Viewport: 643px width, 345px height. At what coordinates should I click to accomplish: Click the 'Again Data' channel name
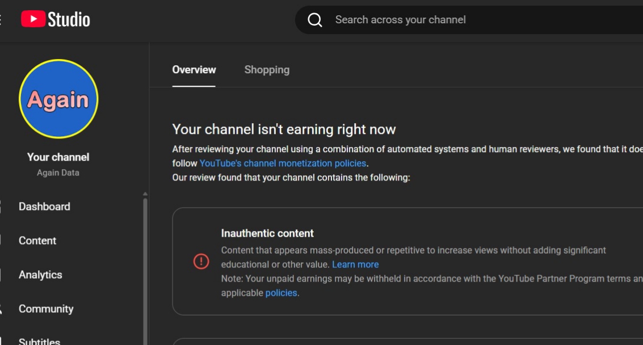tap(58, 172)
